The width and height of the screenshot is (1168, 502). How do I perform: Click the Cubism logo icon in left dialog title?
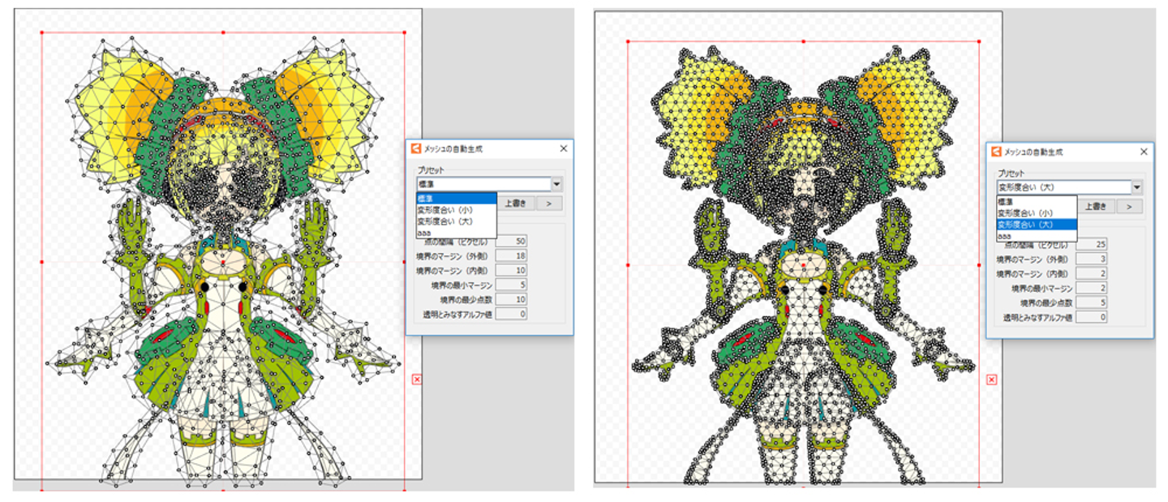(416, 148)
